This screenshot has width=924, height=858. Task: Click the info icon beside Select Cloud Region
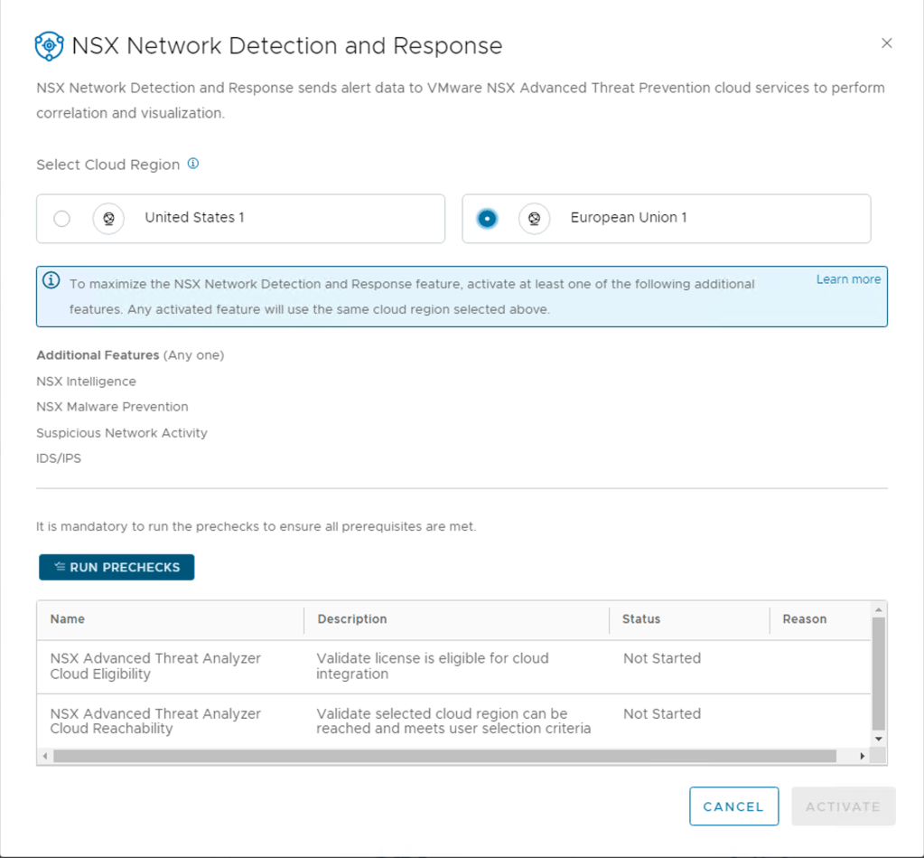[192, 164]
